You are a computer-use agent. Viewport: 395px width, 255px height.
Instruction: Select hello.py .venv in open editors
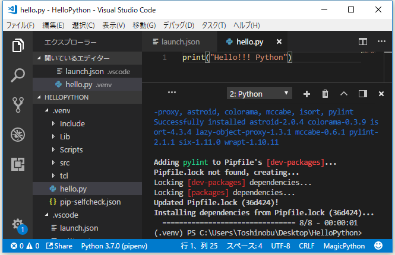click(87, 84)
